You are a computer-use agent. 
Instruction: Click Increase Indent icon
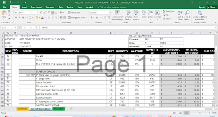(x=65, y=18)
